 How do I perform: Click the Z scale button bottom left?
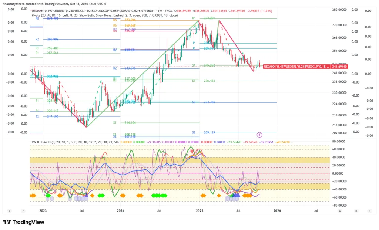23,211
